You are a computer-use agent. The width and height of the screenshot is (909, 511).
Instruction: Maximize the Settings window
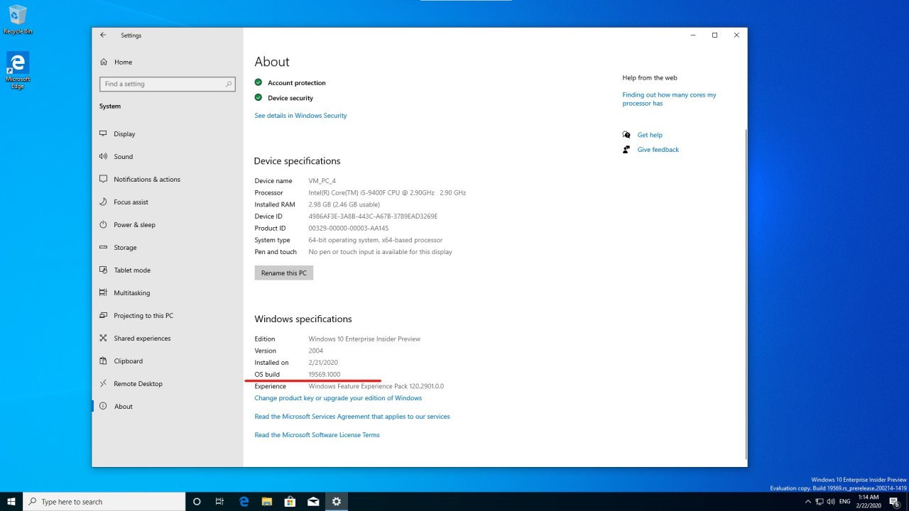(714, 35)
